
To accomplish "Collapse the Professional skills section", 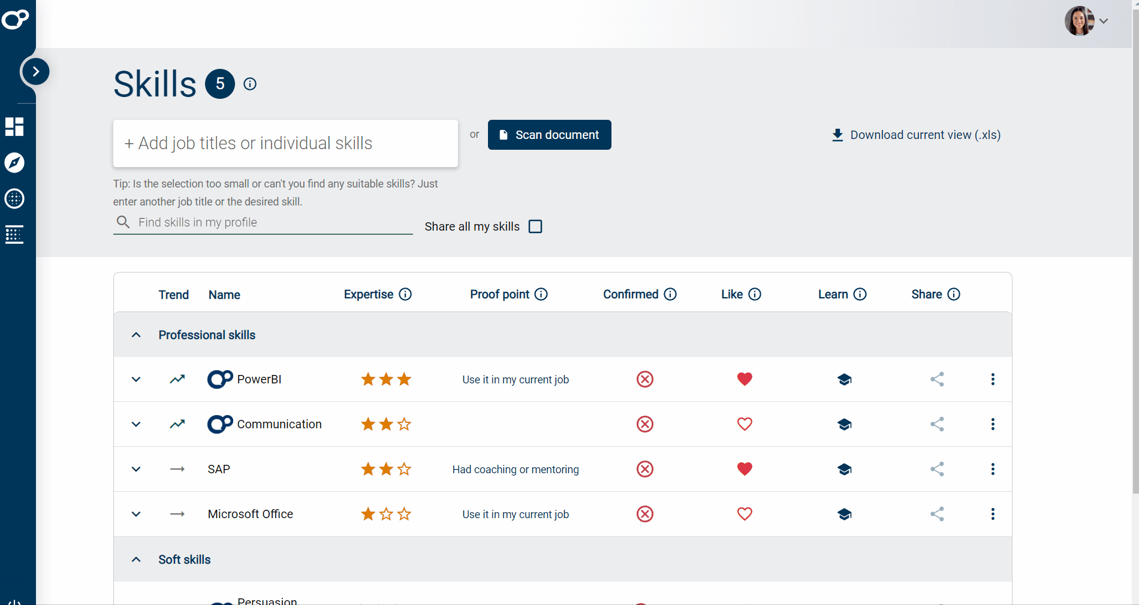I will click(x=136, y=335).
